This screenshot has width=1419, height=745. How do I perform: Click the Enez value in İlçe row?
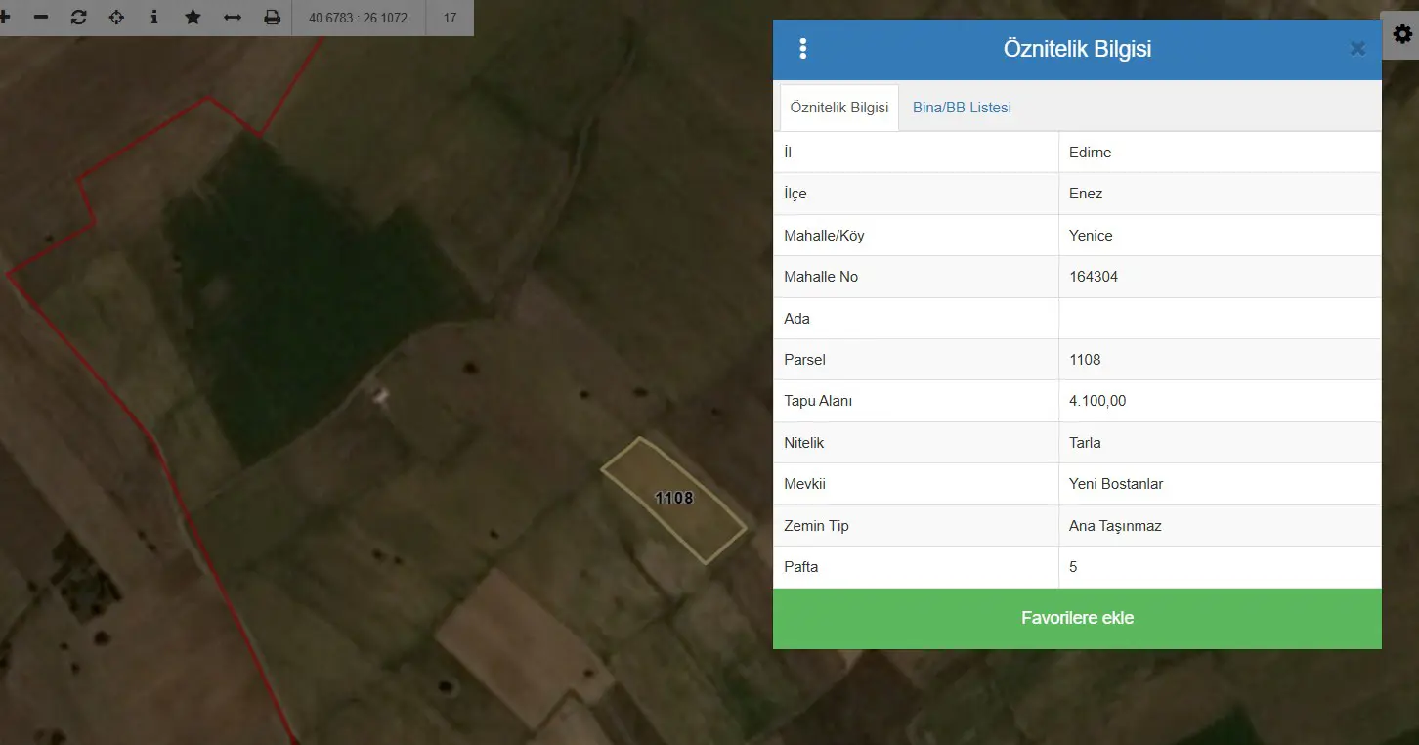pos(1086,194)
